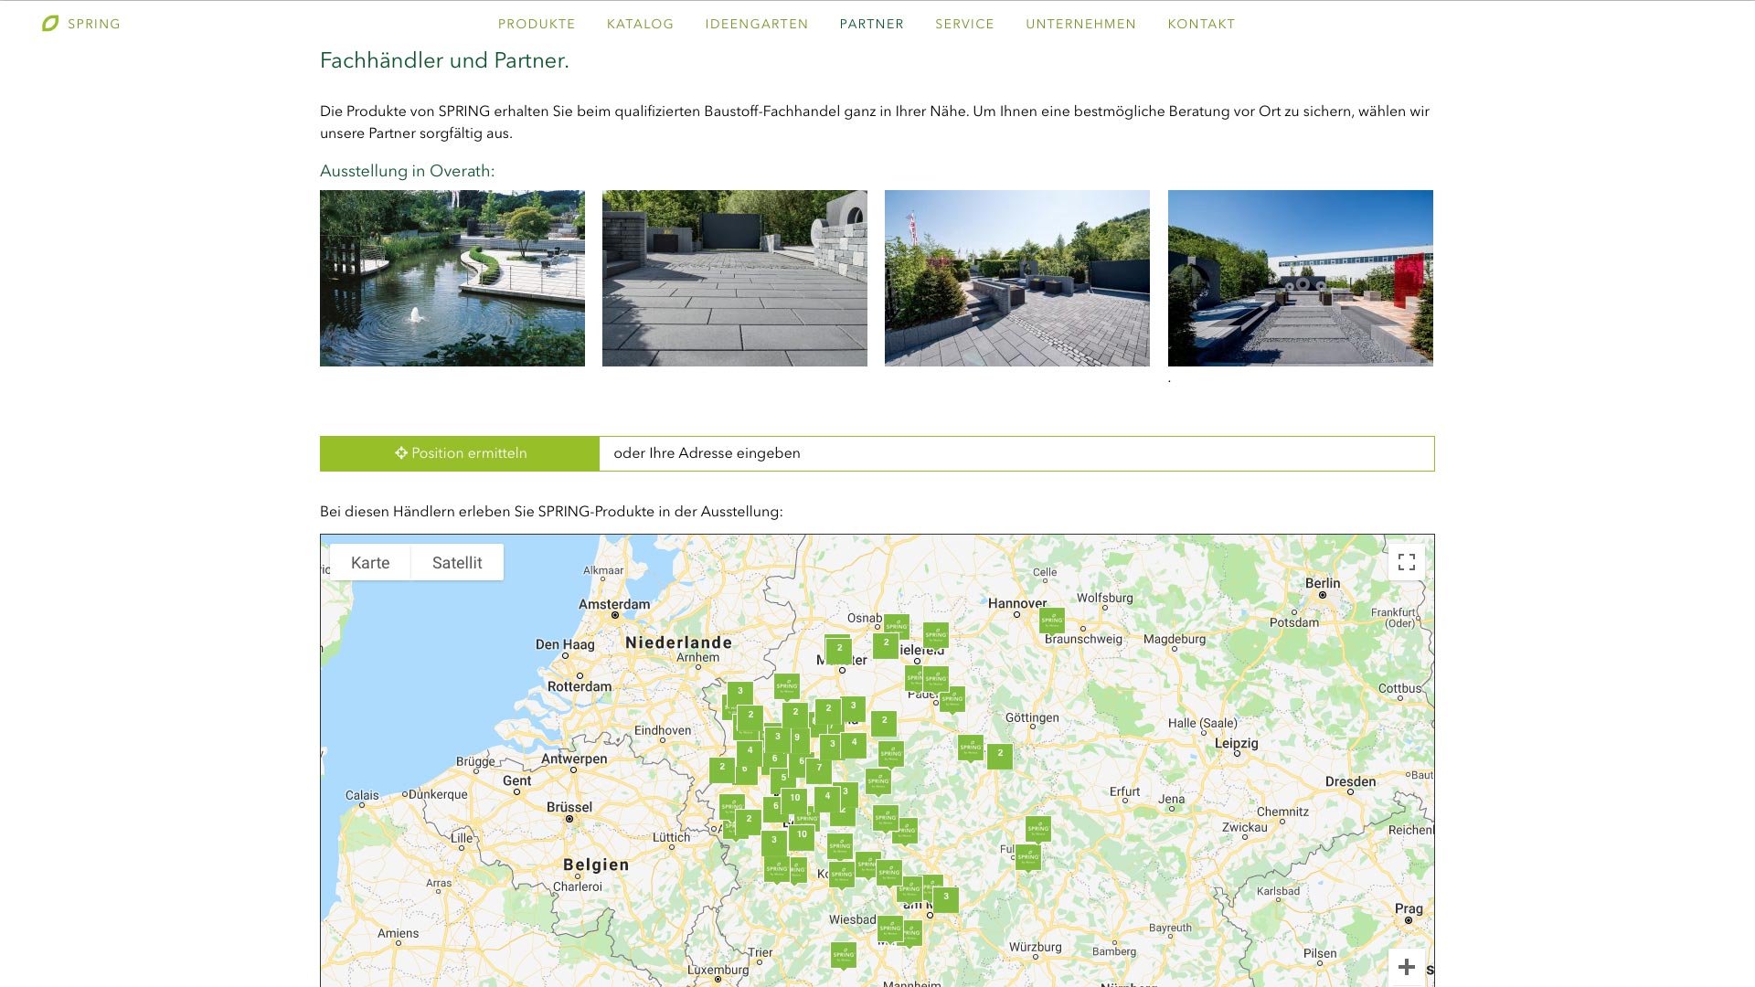Focus the address input field
Viewport: 1755px width, 987px height.
1016,453
